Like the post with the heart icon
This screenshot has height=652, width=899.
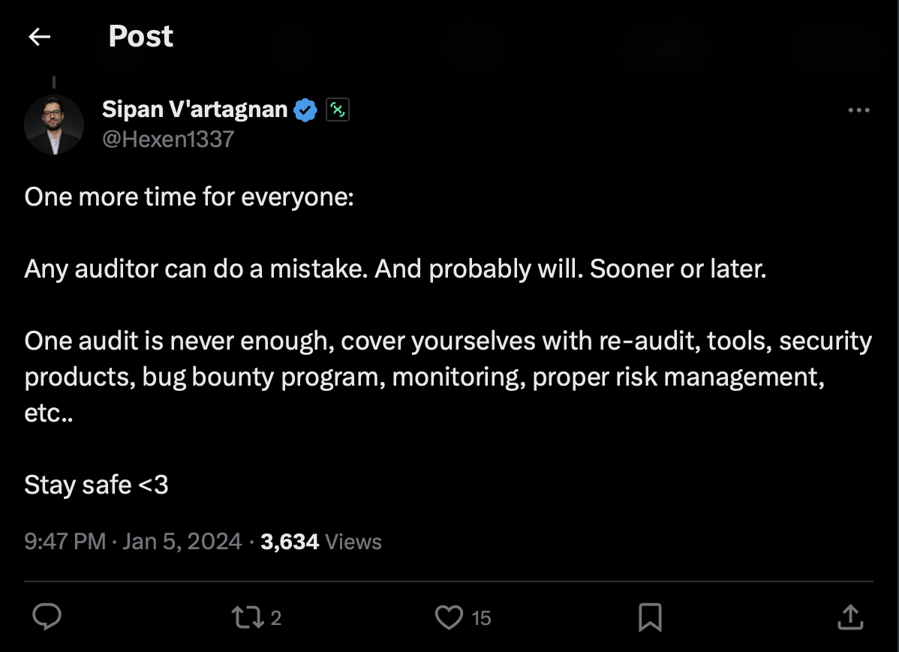[x=449, y=617]
